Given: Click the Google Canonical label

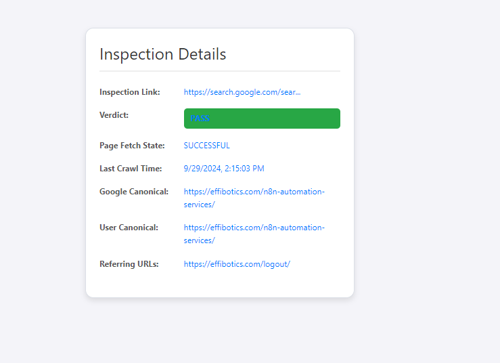Looking at the screenshot, I should point(133,192).
